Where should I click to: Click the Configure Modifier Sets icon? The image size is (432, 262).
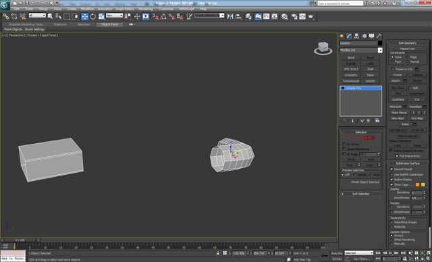click(x=377, y=121)
